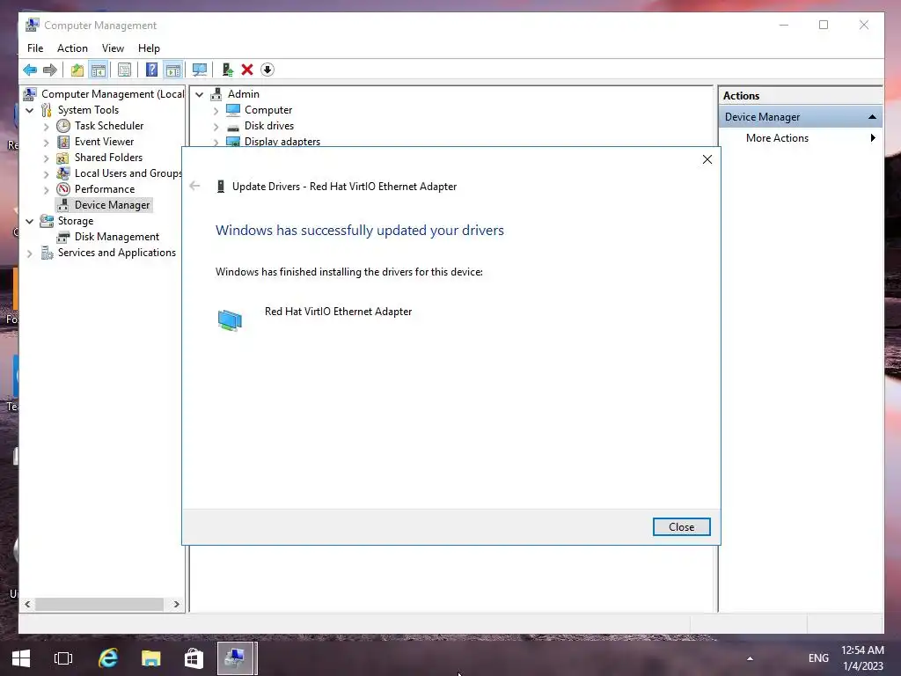Expand the Shared Folders node
Viewport: 901px width, 676px height.
click(x=46, y=158)
